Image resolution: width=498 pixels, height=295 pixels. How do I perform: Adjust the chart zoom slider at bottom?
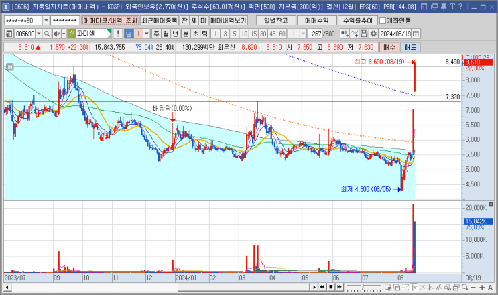pyautogui.click(x=364, y=287)
